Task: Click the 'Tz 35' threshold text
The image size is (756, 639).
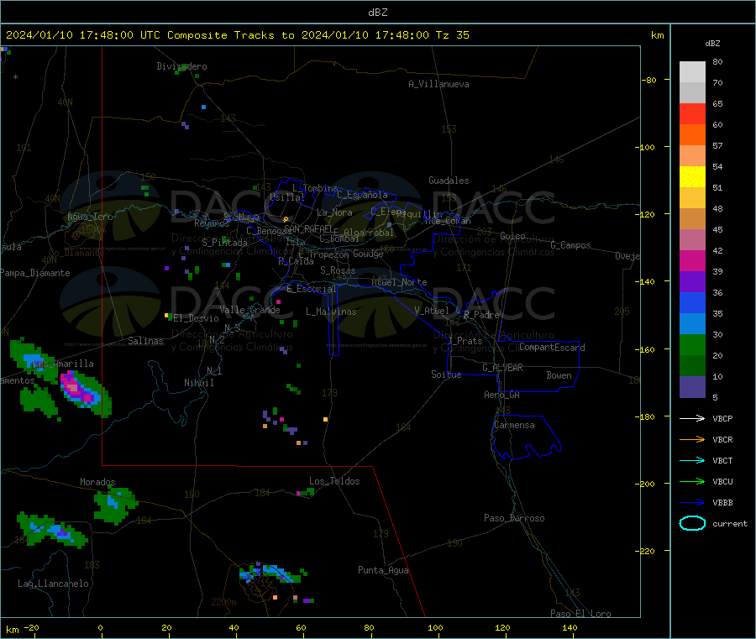Action: coord(452,34)
